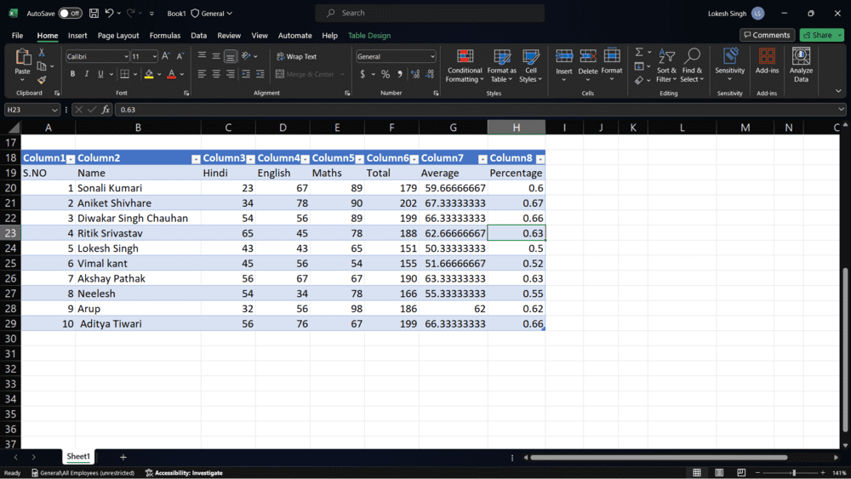Click the zoom slider in status bar

coord(793,472)
